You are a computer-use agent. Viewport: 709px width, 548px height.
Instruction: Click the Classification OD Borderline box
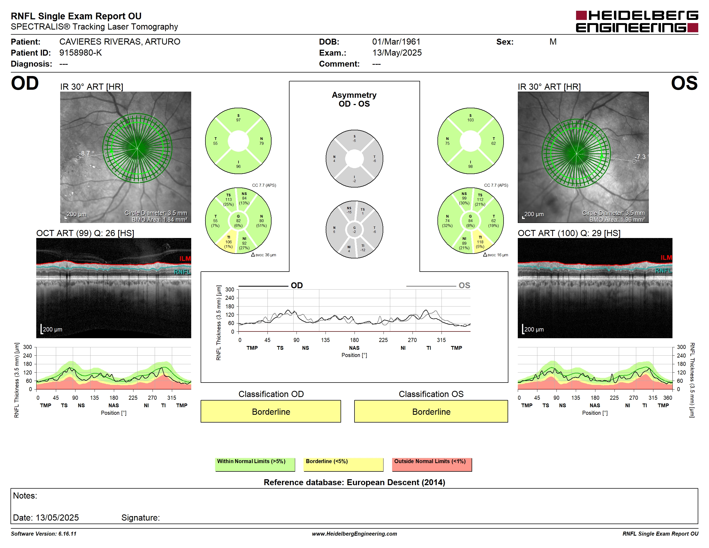click(x=271, y=411)
